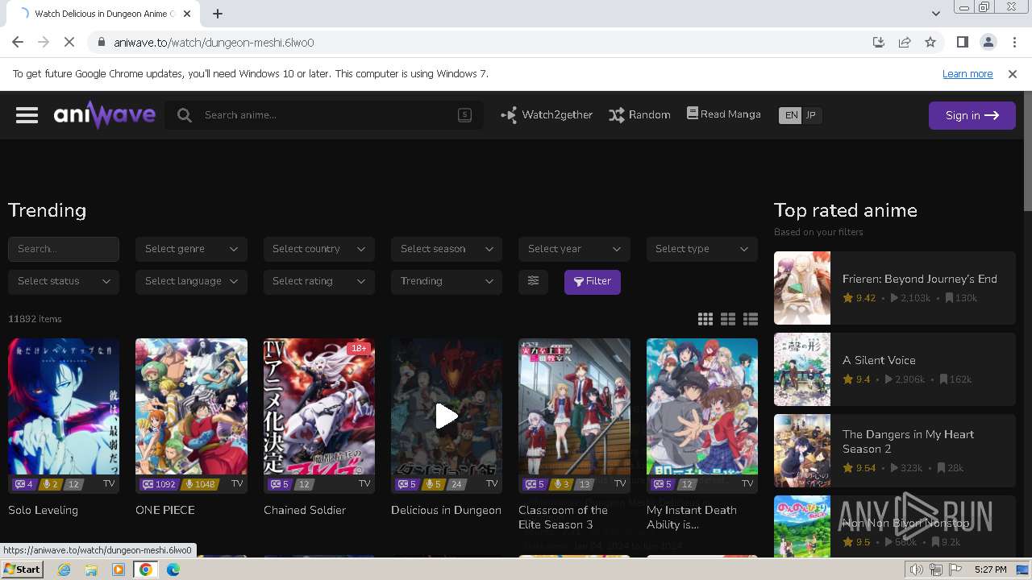Click the Sign in button
Image resolution: width=1032 pixels, height=580 pixels.
[x=972, y=115]
